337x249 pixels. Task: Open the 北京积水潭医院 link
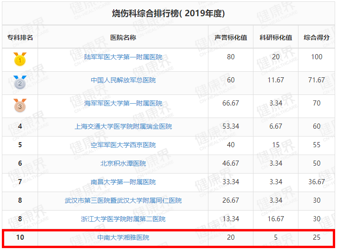123,163
